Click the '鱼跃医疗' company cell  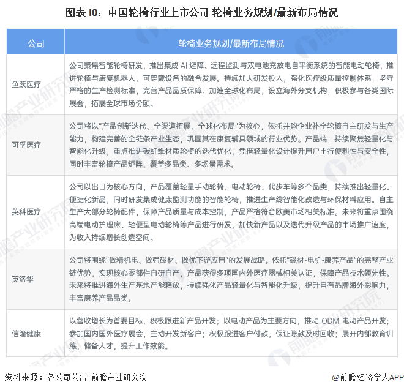36,84
